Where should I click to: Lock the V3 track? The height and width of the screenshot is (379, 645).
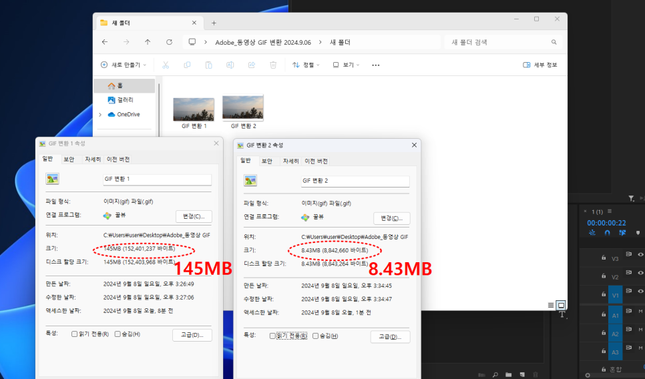(604, 258)
